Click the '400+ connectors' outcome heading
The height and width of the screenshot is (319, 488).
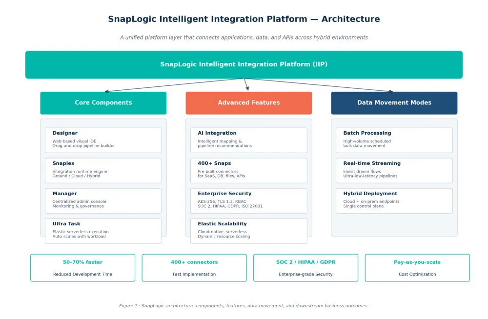point(194,262)
